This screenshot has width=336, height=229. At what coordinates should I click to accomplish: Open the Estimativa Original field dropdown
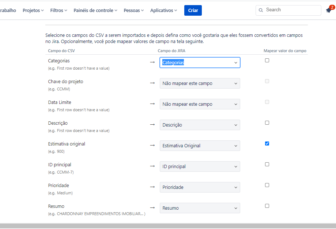200,145
